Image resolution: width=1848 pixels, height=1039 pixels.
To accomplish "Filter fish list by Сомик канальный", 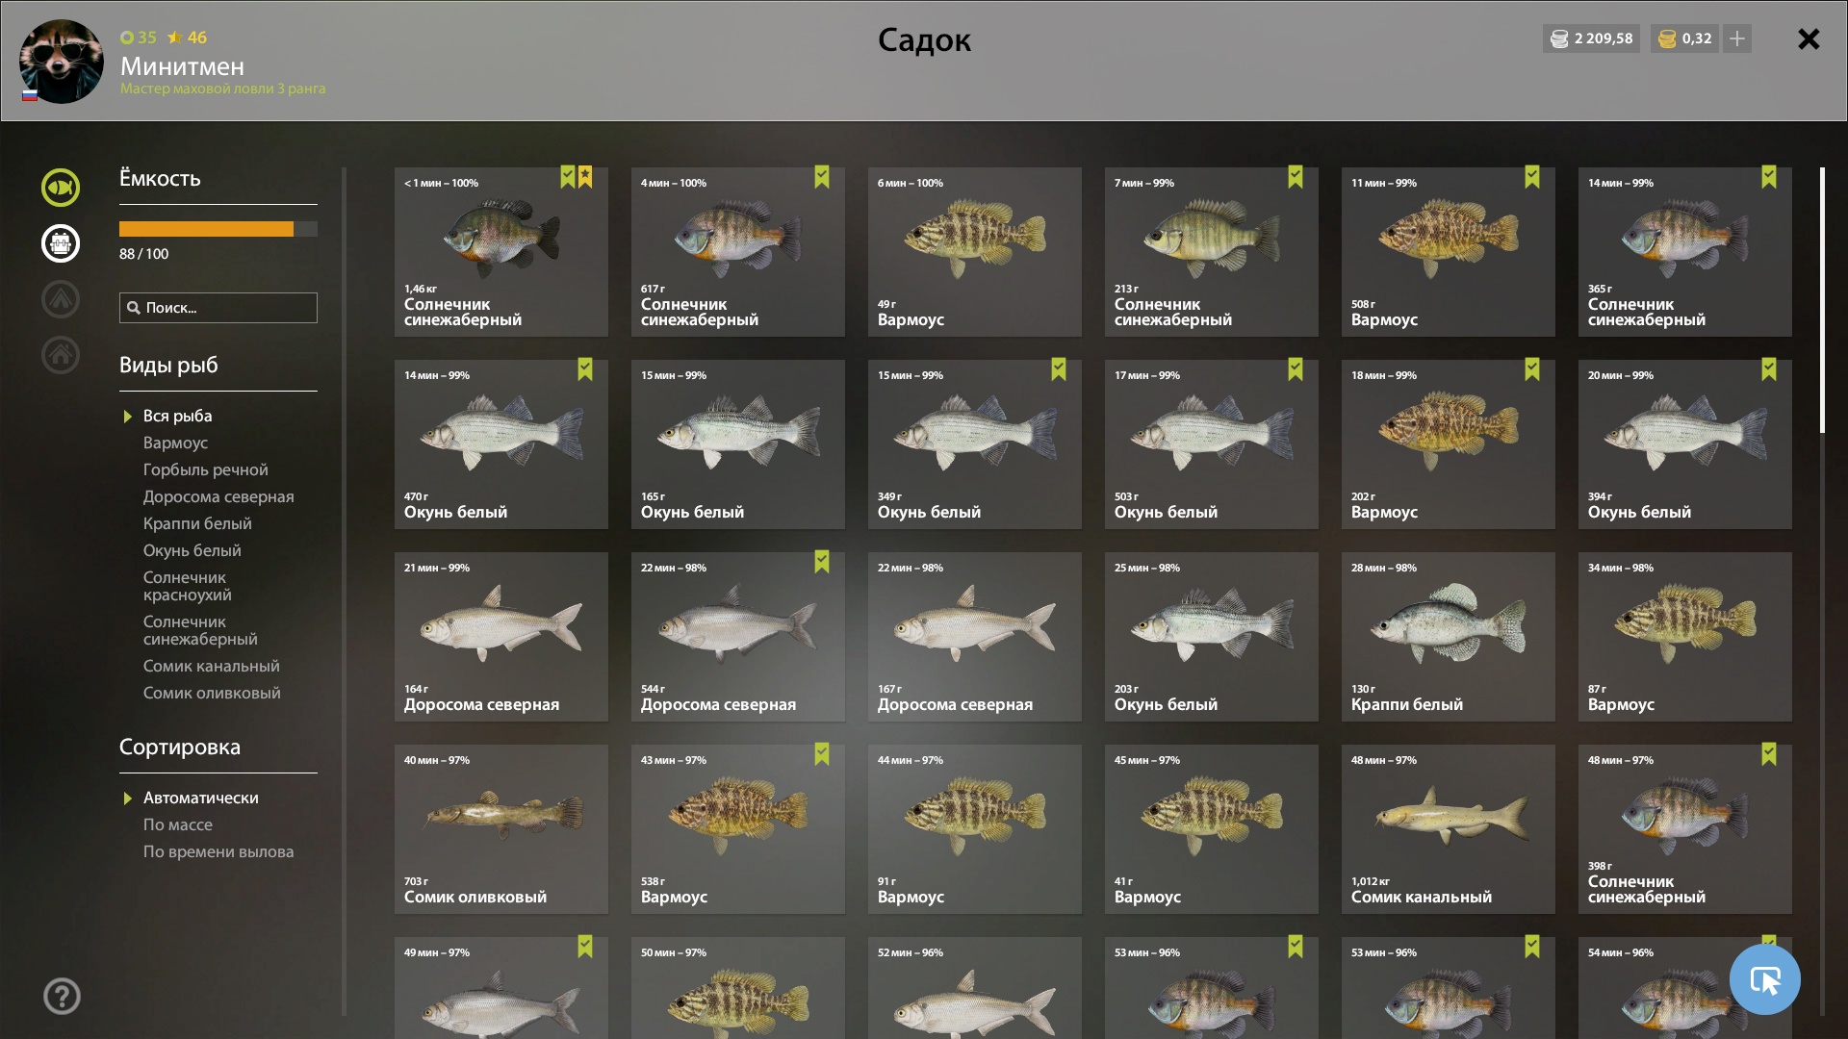I will click(212, 666).
